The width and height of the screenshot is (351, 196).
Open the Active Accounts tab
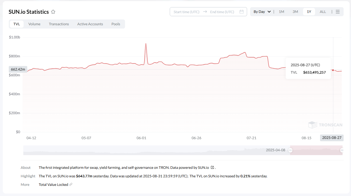(x=90, y=24)
